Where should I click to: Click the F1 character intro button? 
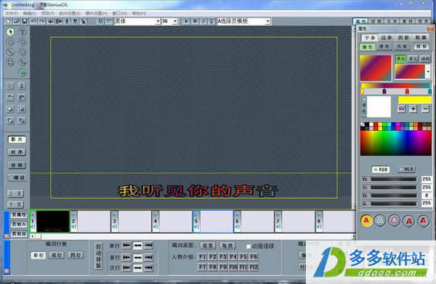202,256
